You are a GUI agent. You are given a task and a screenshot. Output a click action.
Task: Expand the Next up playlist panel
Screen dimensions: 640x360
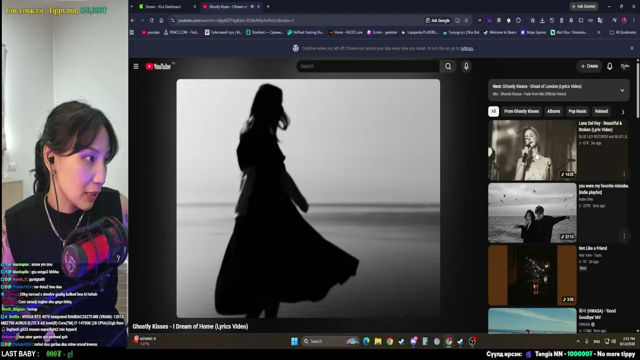coord(622,90)
